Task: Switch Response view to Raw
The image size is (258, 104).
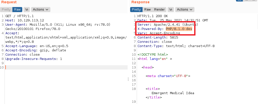Action: (x=147, y=10)
